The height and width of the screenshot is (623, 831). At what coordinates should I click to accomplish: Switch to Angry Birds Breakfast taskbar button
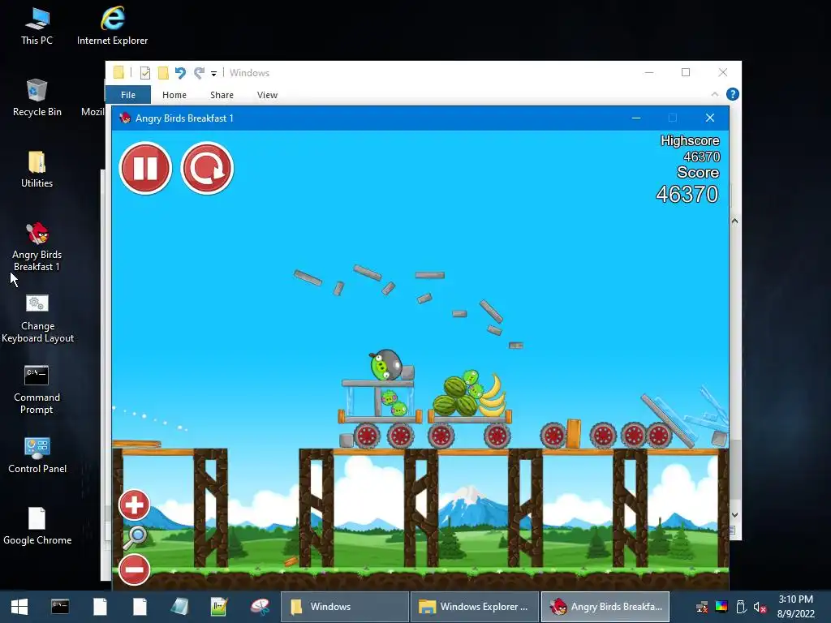click(605, 607)
